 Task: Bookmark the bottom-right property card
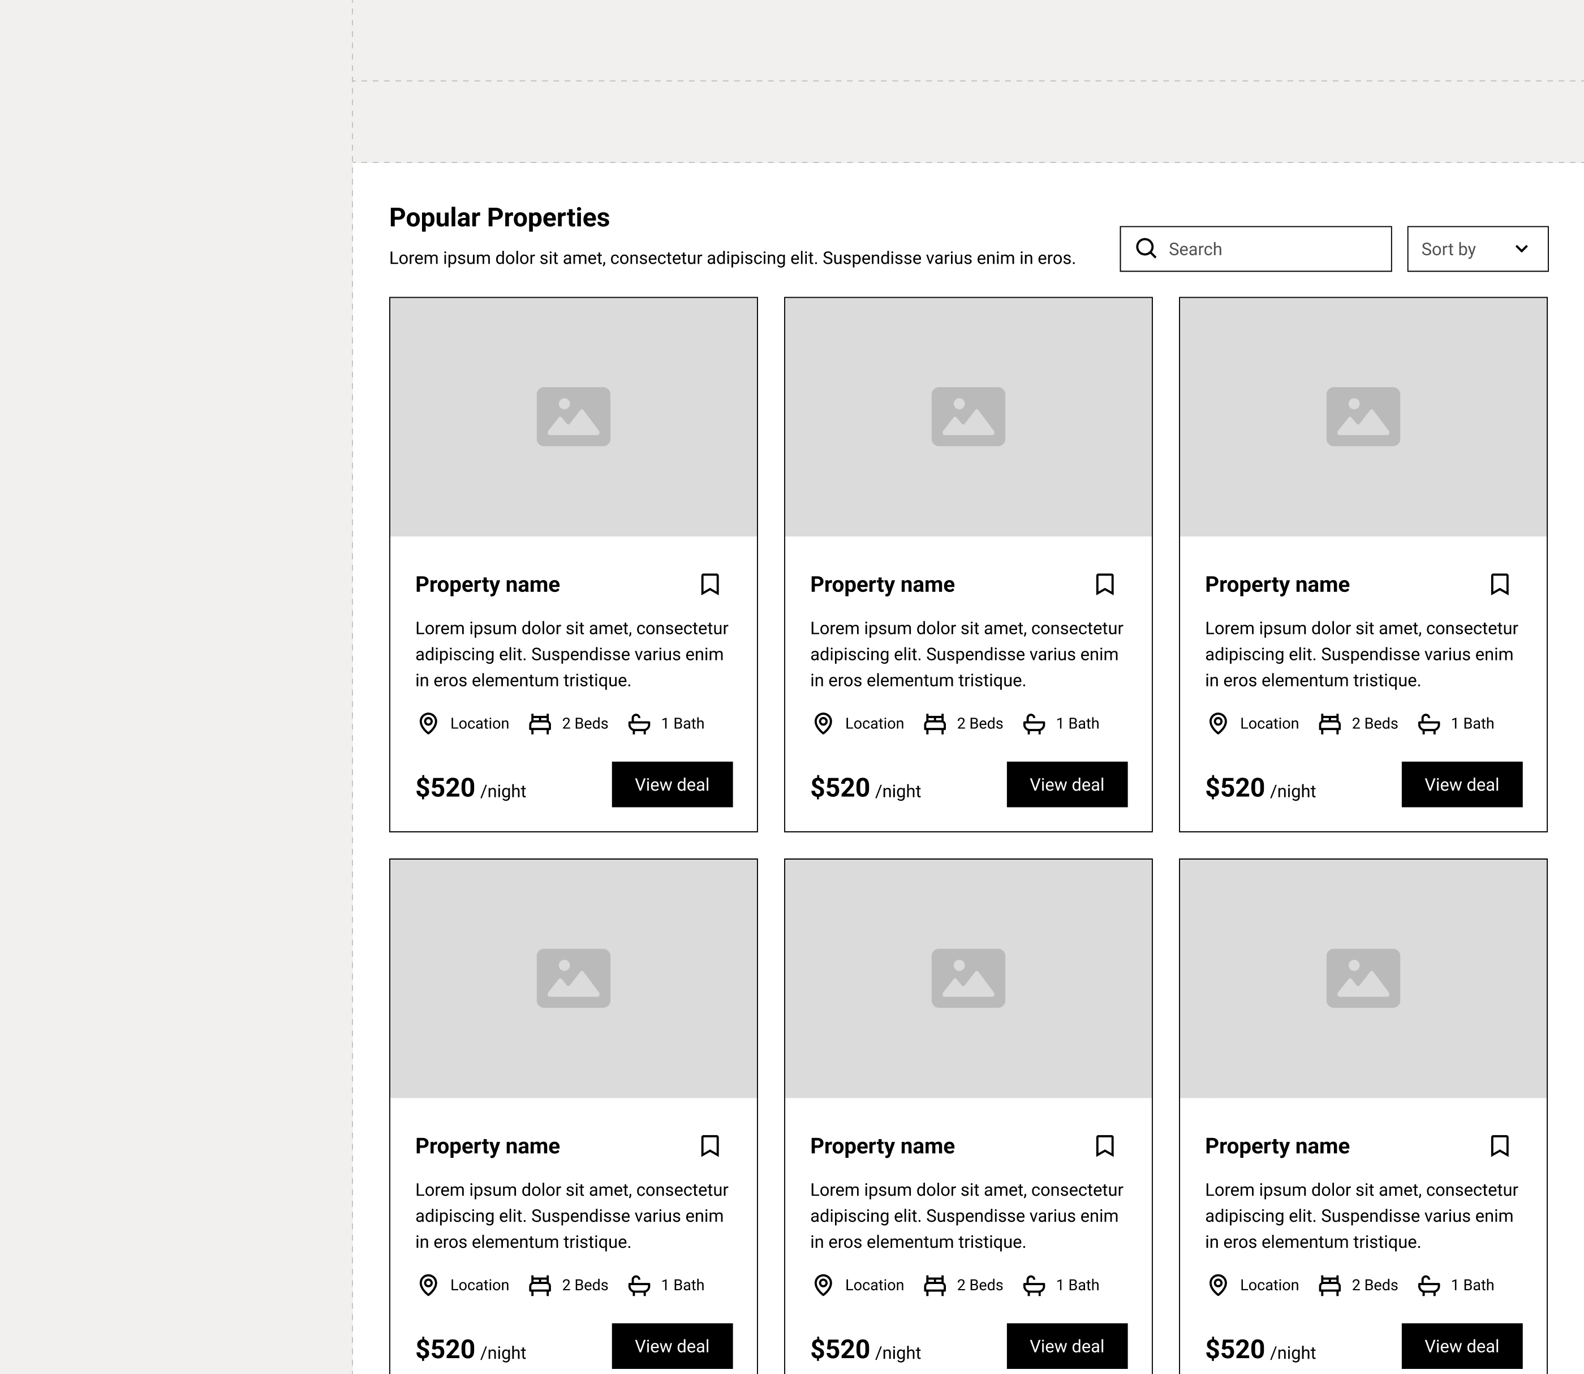tap(1500, 1145)
